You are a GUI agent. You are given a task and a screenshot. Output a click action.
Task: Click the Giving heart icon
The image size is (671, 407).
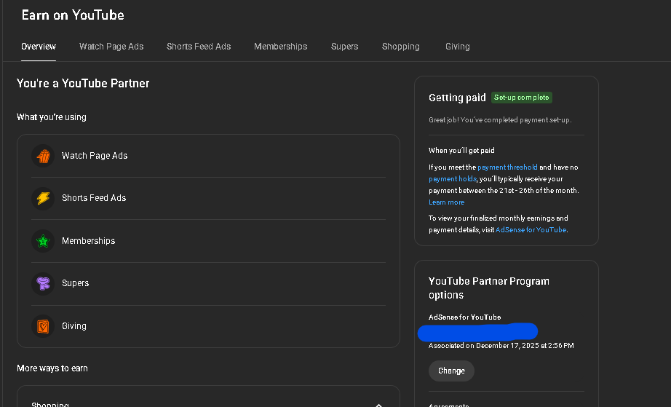43,326
